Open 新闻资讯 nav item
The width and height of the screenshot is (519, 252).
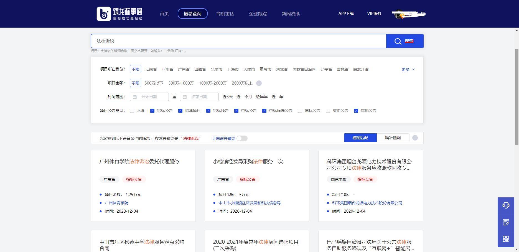[291, 14]
